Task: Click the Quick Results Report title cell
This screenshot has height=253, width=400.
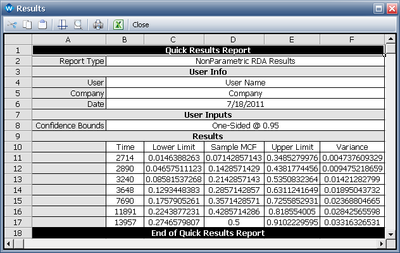Action: 208,51
